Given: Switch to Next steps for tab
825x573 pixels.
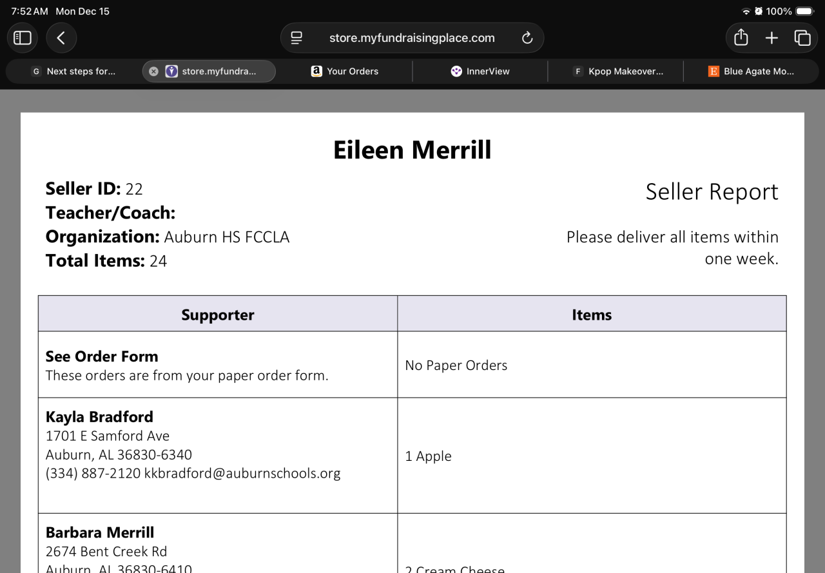Looking at the screenshot, I should 73,72.
